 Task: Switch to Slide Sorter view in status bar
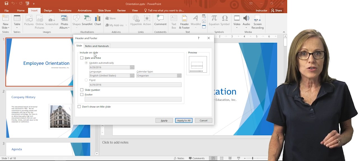pyautogui.click(x=222, y=158)
